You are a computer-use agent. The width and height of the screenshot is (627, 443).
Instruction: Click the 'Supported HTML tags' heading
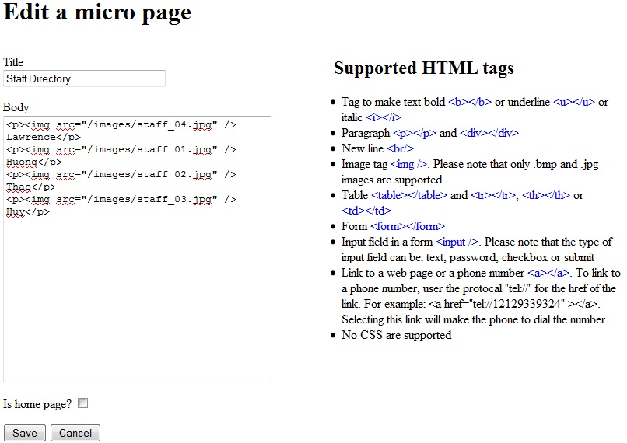(424, 68)
